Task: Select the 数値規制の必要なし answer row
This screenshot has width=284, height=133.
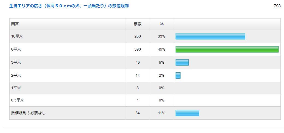Action: coord(28,113)
